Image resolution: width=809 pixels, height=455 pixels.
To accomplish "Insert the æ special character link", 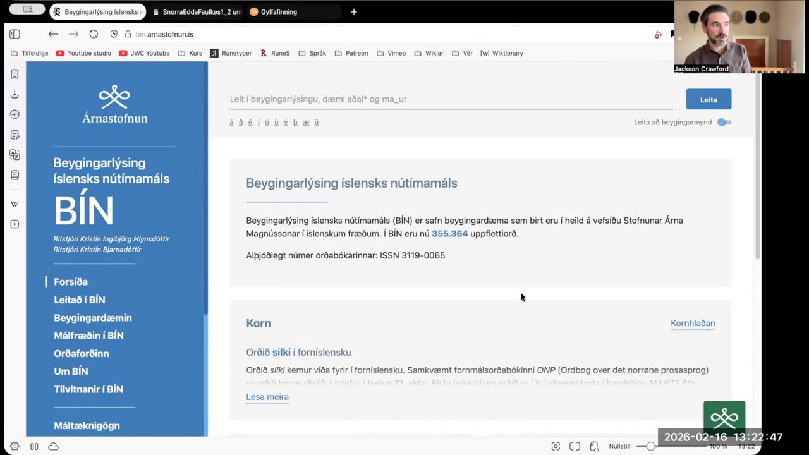I will [306, 123].
